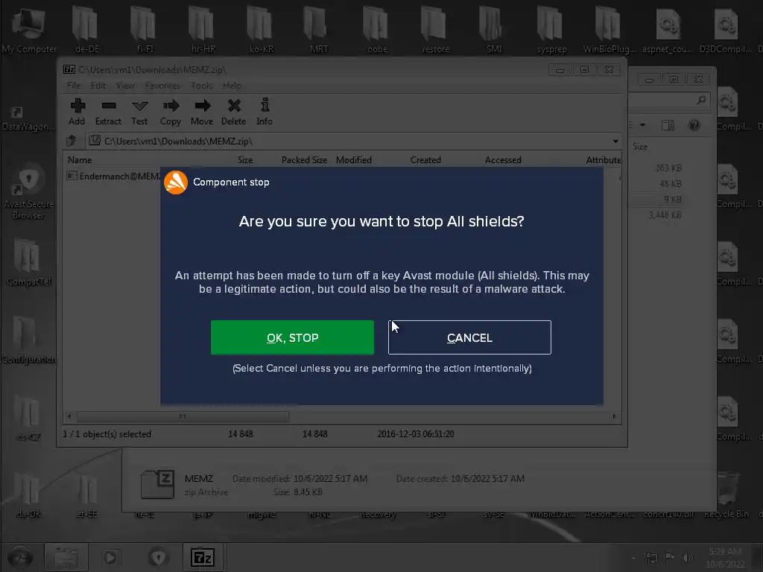Select the fi-FI folder on desktop
763x572 pixels.
pos(145,30)
